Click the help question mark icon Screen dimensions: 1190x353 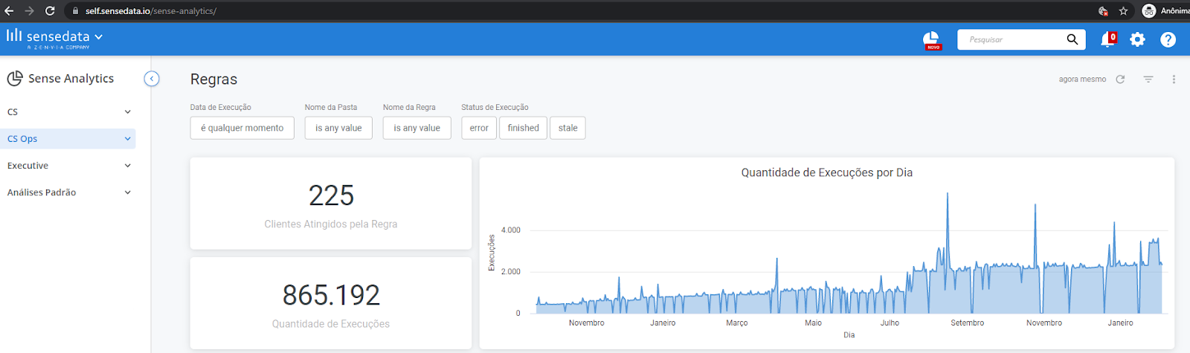coord(1168,39)
